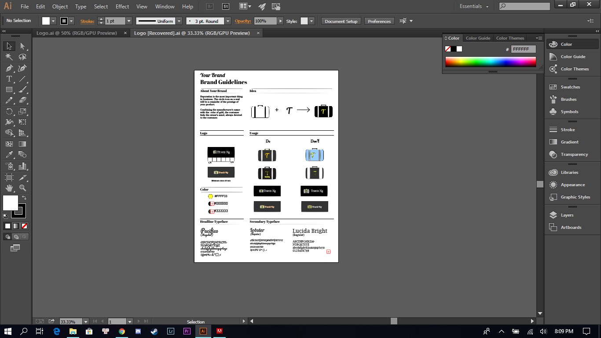Select the Eraser tool

tap(22, 100)
